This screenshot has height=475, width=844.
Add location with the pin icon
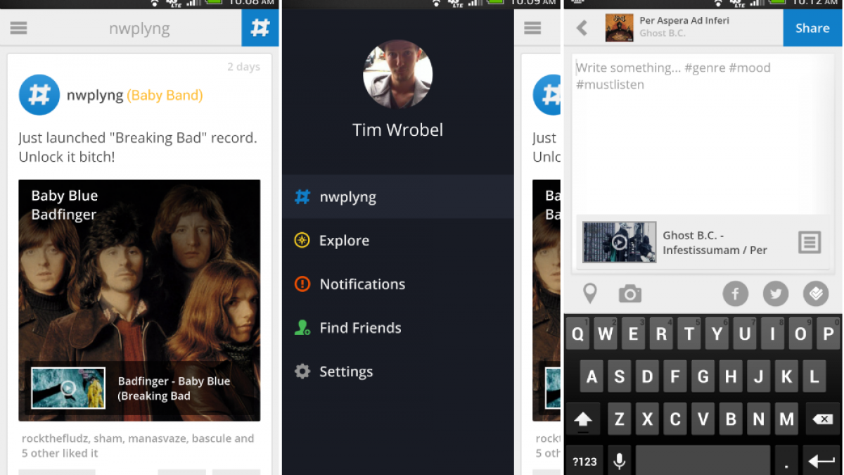(589, 293)
